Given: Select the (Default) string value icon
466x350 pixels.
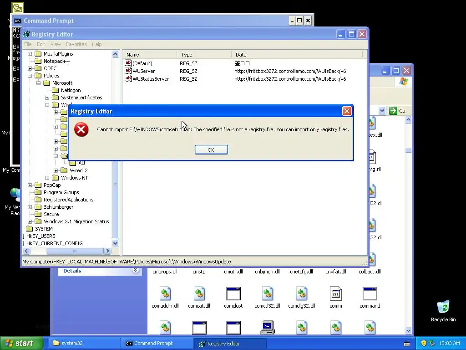Looking at the screenshot, I should tap(128, 63).
